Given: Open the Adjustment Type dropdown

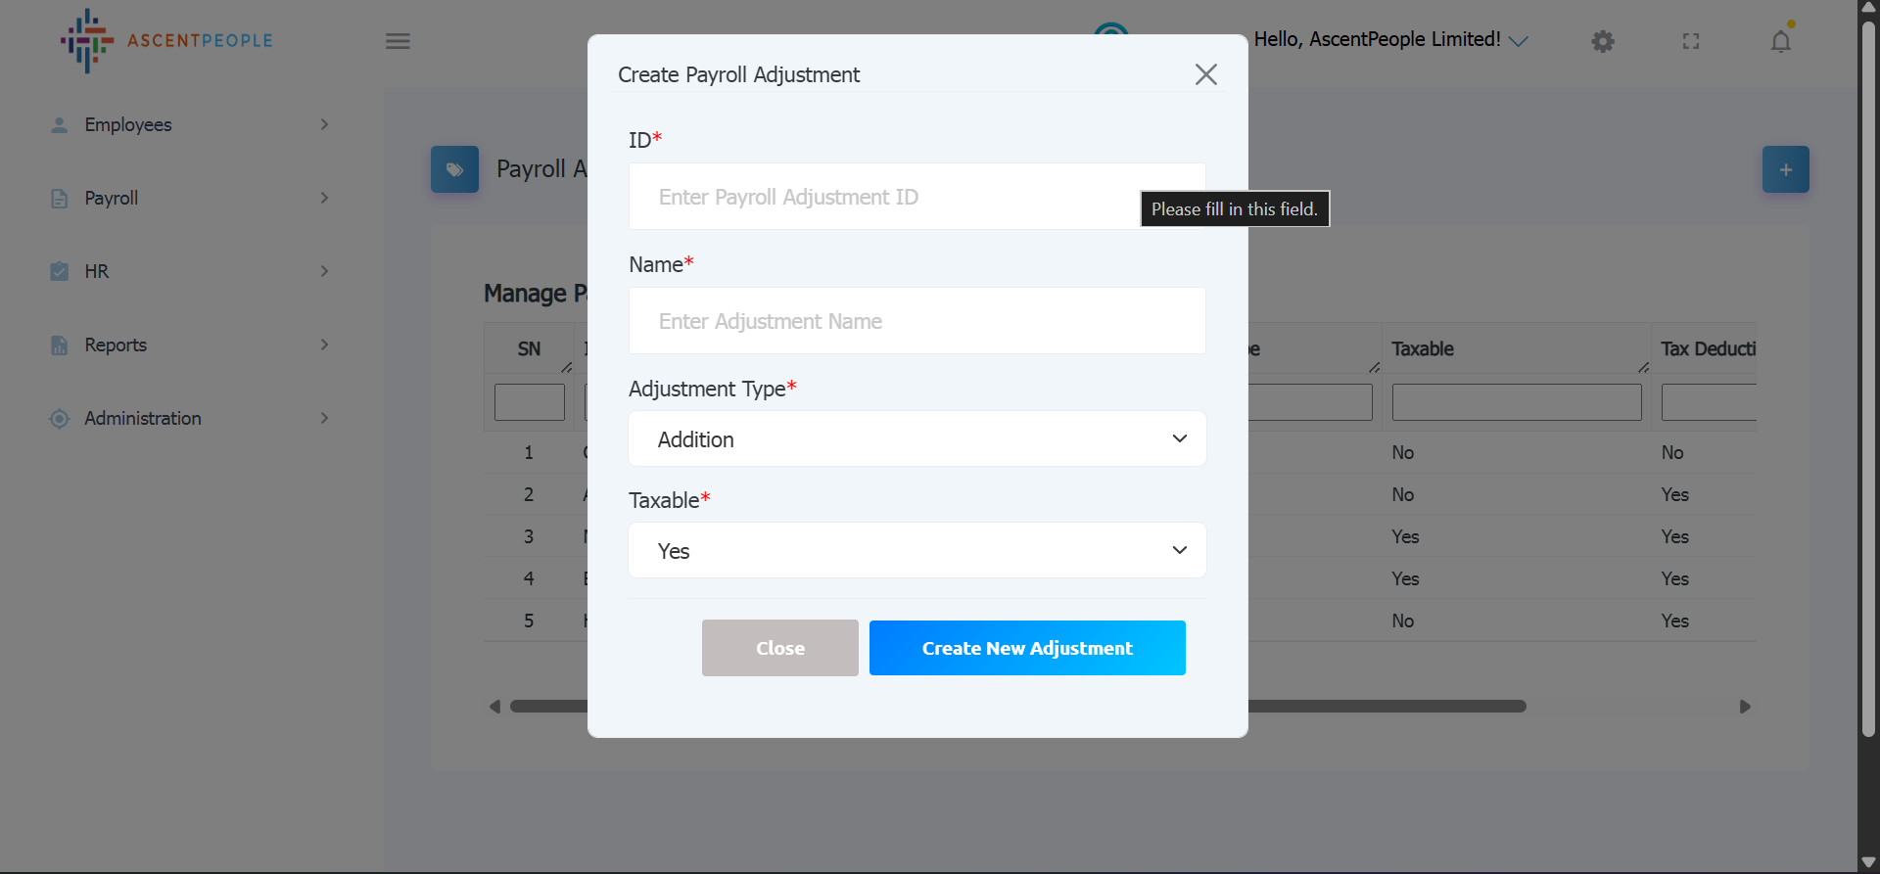Looking at the screenshot, I should pyautogui.click(x=916, y=439).
